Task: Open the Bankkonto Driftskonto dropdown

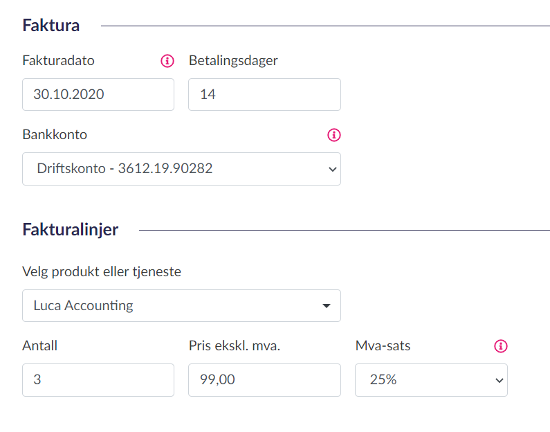Action: 181,169
